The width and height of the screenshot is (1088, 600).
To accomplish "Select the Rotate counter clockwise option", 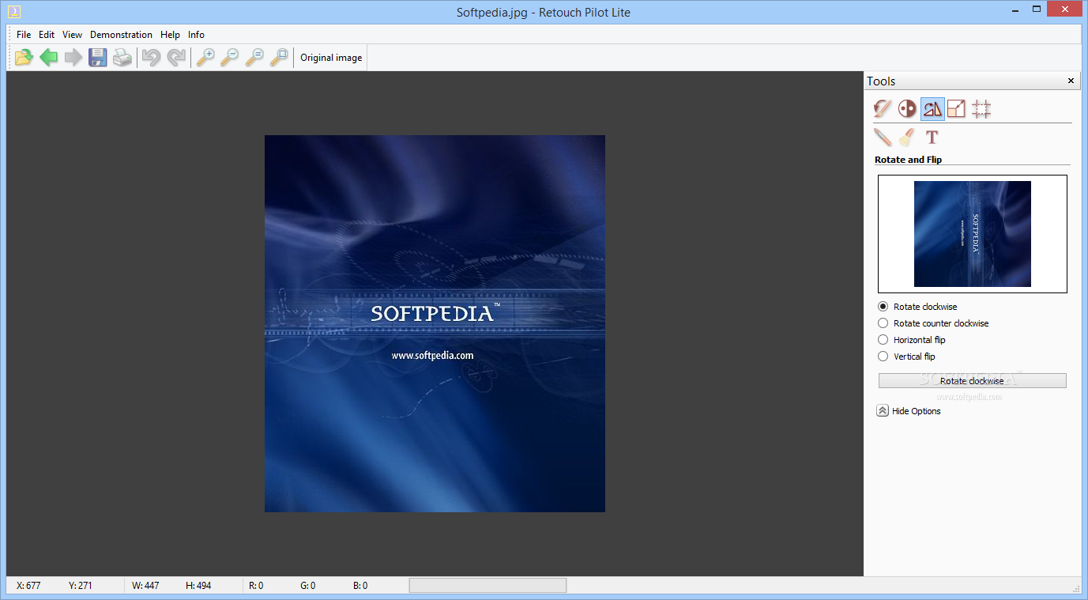I will [x=933, y=323].
